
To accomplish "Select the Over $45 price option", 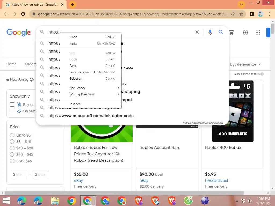I will point(12,161).
